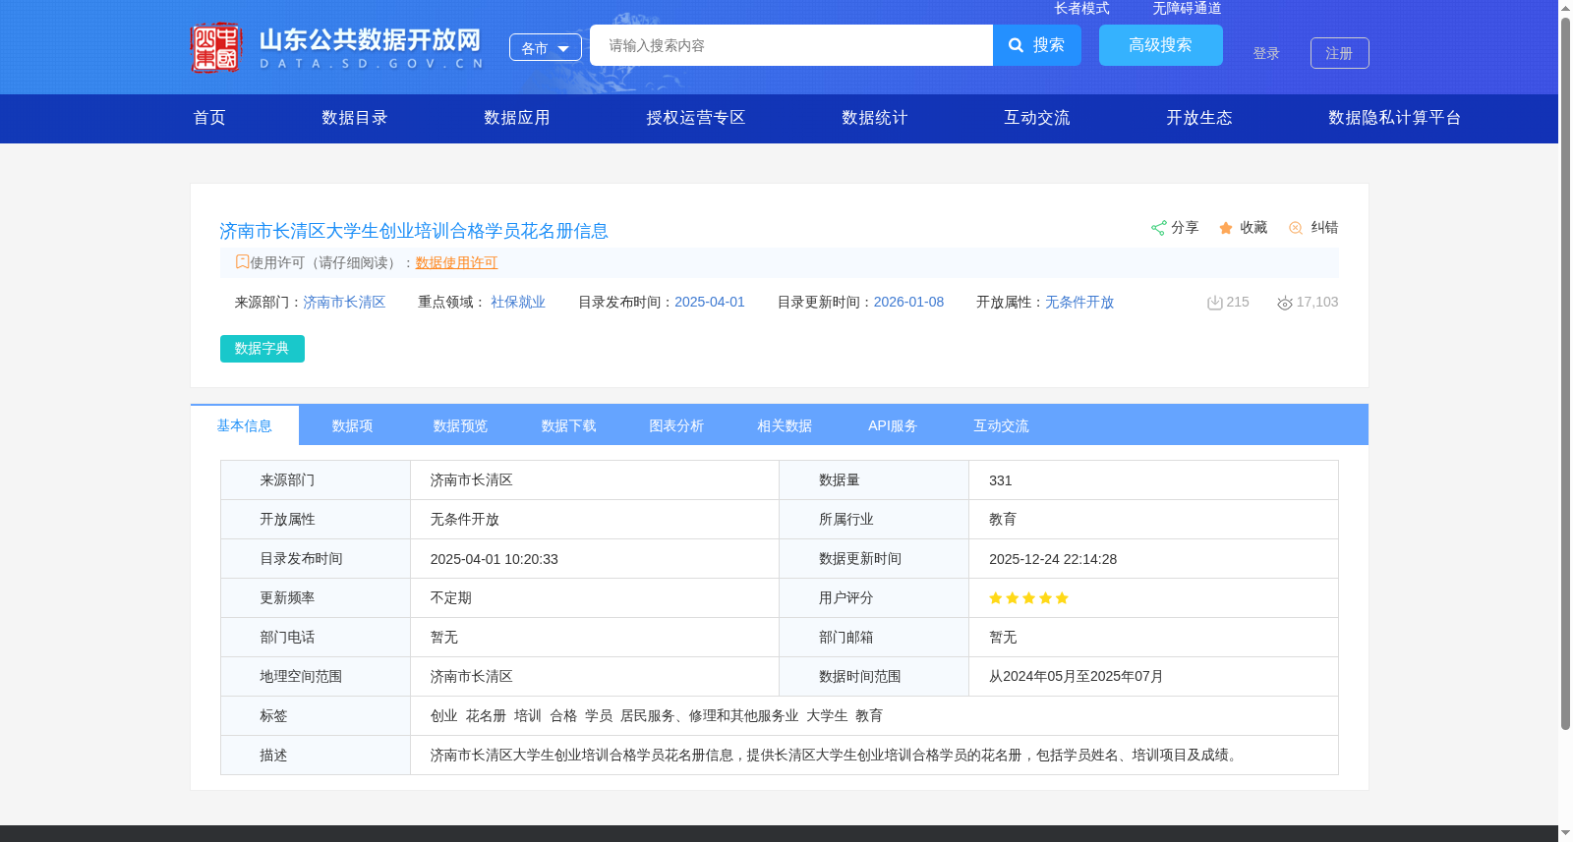
Task: Click the 分享 share text
Action: (x=1185, y=228)
